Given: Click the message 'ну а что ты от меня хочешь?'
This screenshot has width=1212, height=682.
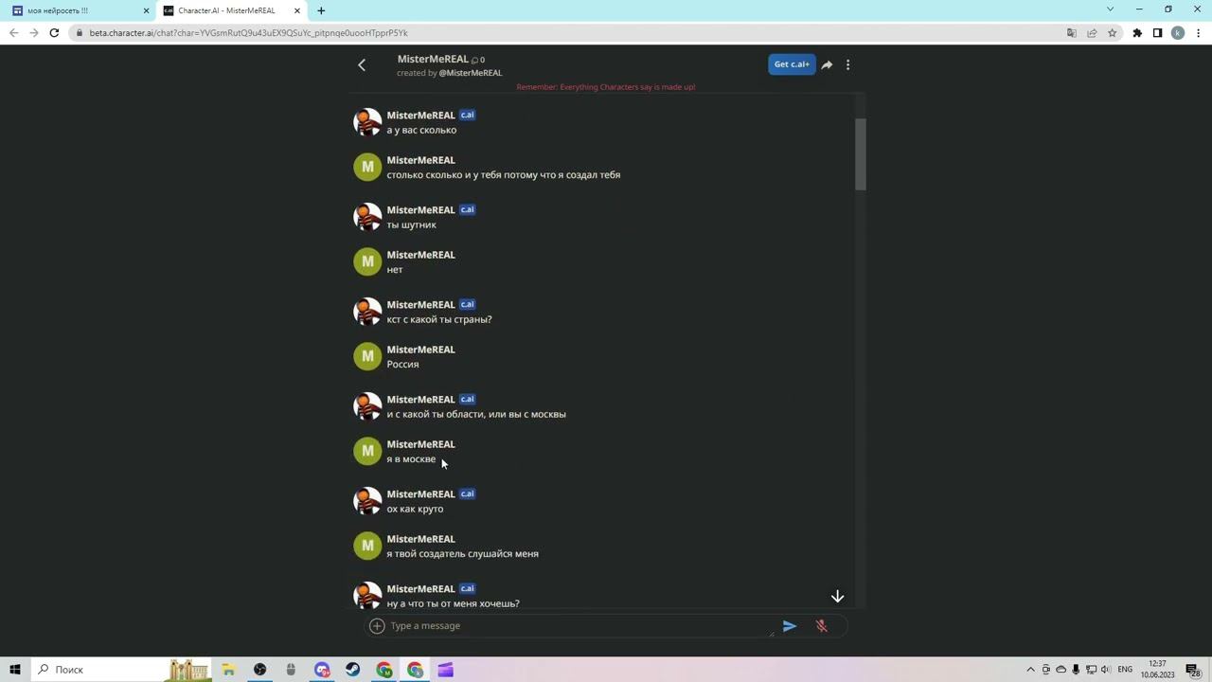Looking at the screenshot, I should click(453, 603).
